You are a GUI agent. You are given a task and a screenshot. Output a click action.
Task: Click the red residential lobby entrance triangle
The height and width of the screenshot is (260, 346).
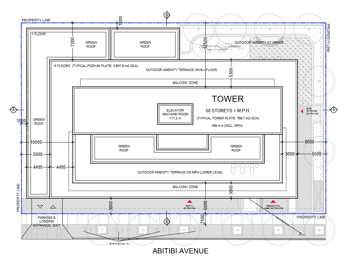click(273, 202)
